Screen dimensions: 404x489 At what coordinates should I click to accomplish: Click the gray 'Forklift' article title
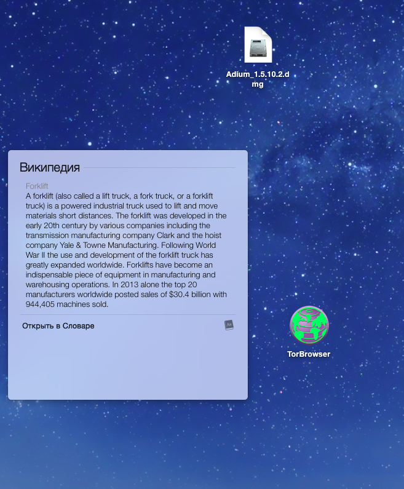[37, 186]
